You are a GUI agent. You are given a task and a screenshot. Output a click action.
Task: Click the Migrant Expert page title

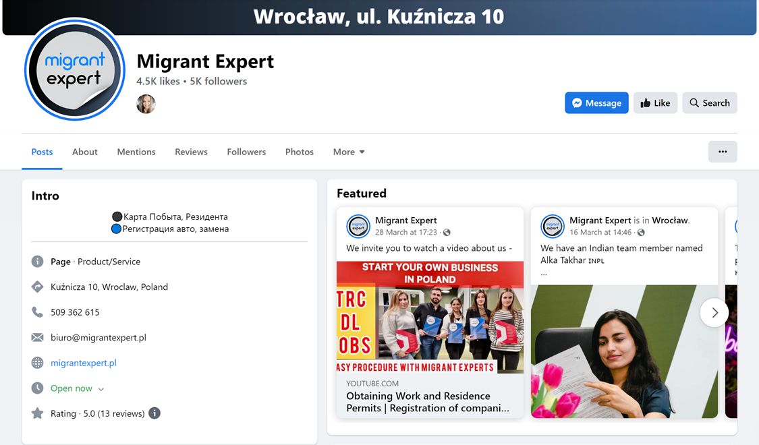coord(205,62)
